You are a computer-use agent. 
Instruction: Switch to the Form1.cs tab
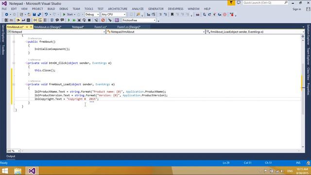coord(101,27)
